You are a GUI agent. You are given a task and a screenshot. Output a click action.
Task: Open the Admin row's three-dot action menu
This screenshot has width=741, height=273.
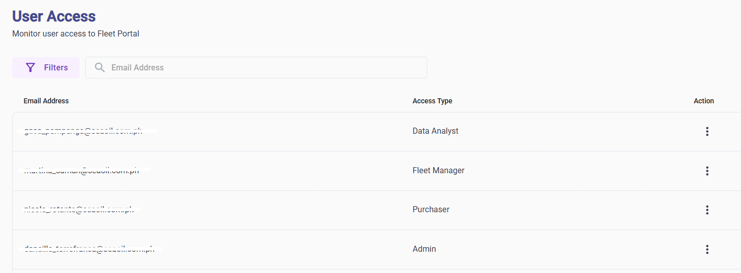(707, 250)
